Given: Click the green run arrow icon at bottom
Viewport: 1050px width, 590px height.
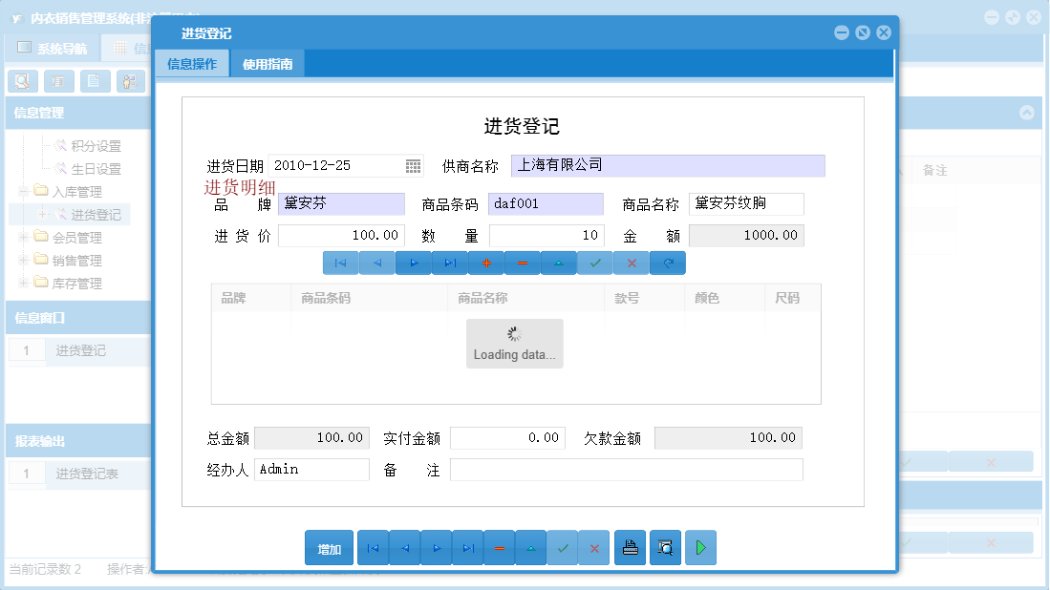Looking at the screenshot, I should pos(700,547).
